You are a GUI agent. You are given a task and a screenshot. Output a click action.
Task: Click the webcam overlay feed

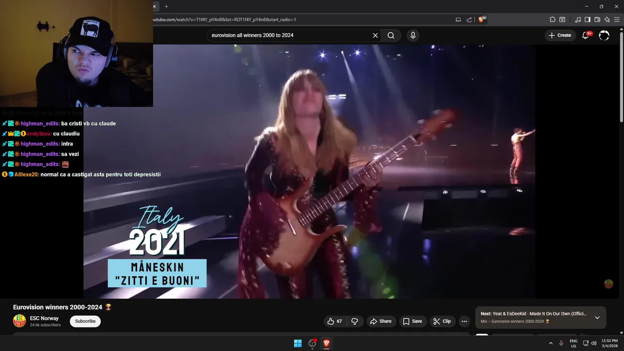pos(77,54)
